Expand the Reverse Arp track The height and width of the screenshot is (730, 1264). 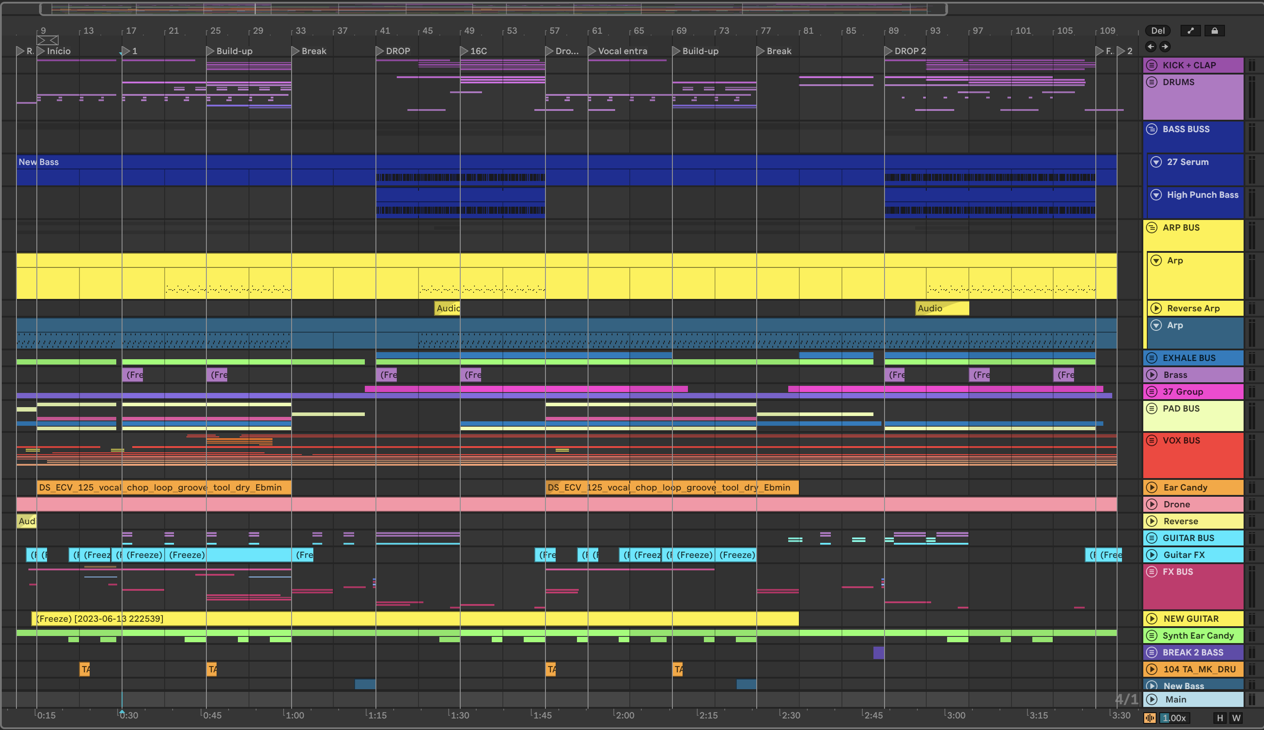coord(1156,308)
